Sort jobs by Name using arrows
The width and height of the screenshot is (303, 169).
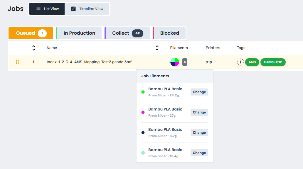click(x=157, y=48)
